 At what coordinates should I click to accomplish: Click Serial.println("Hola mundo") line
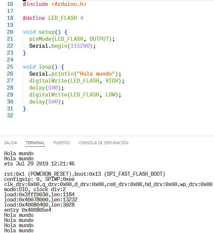click(75, 74)
